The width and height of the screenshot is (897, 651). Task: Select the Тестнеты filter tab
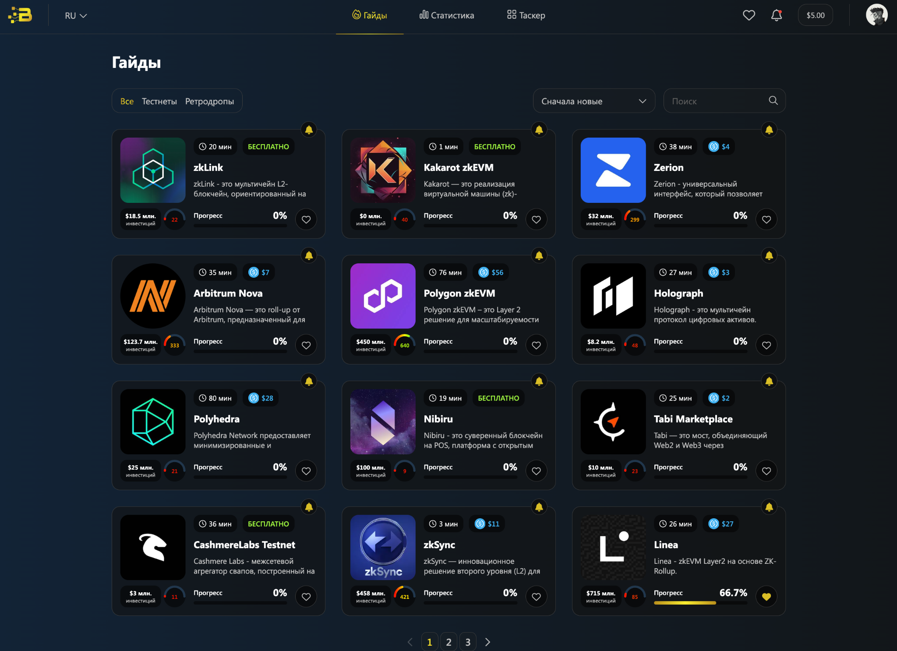click(159, 101)
